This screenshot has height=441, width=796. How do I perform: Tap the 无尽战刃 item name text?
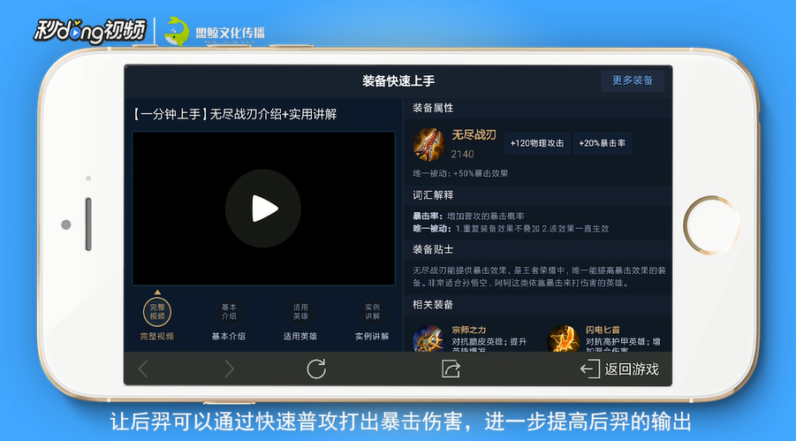tap(474, 134)
